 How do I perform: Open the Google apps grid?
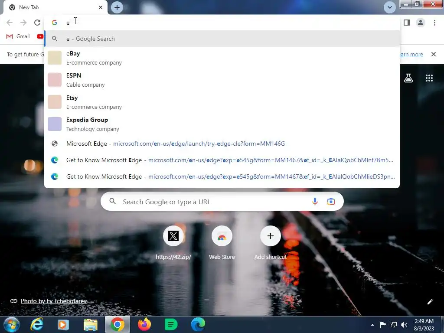(x=429, y=78)
